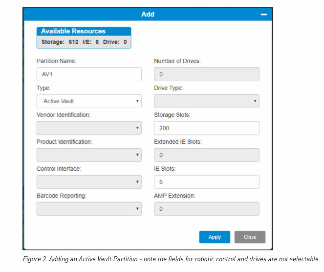The width and height of the screenshot is (324, 272).
Task: Click the Number of Drives field
Action: point(206,74)
